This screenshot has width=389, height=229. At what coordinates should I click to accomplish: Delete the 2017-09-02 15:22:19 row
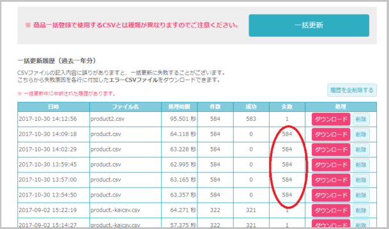[x=361, y=211]
